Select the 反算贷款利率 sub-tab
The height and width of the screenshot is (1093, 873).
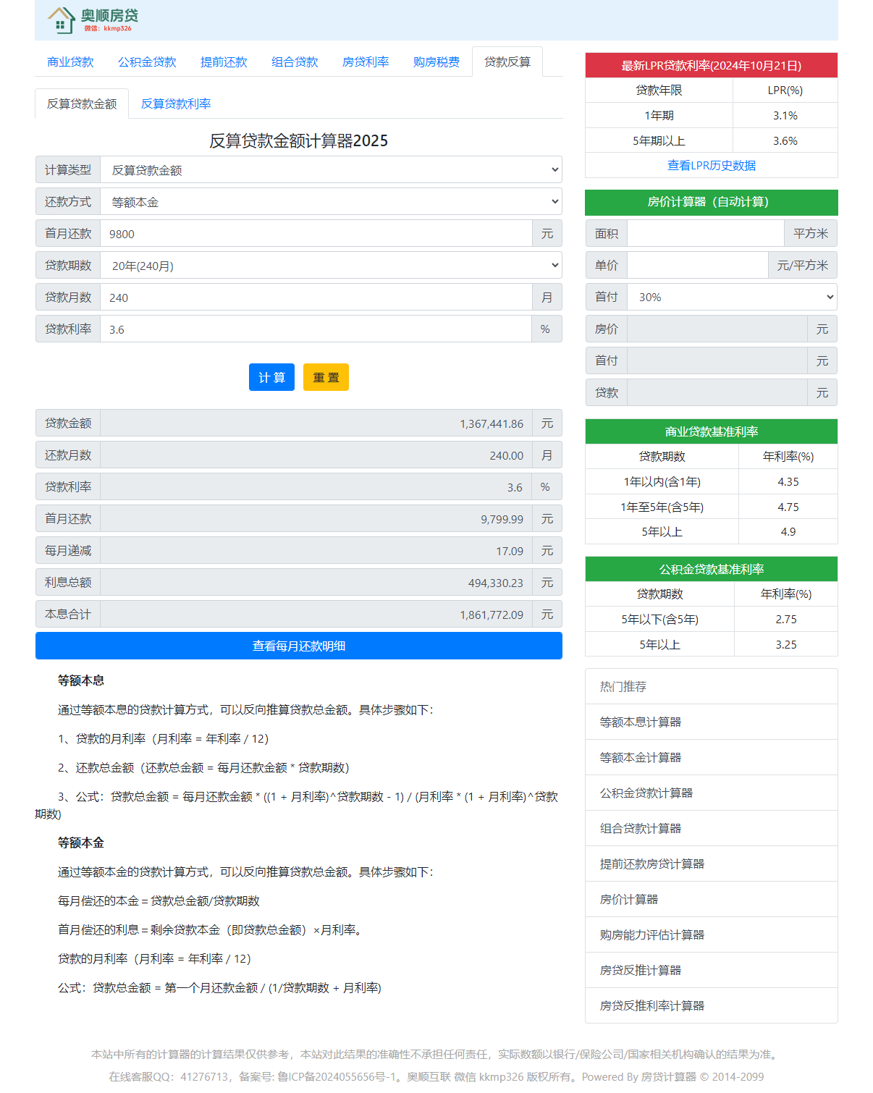[176, 104]
